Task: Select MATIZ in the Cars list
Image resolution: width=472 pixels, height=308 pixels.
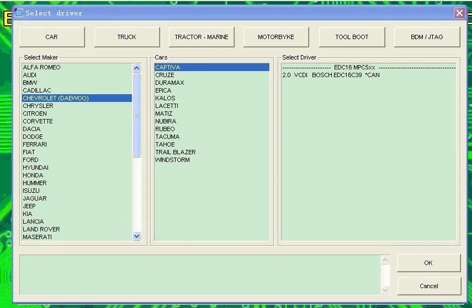Action: (212, 114)
